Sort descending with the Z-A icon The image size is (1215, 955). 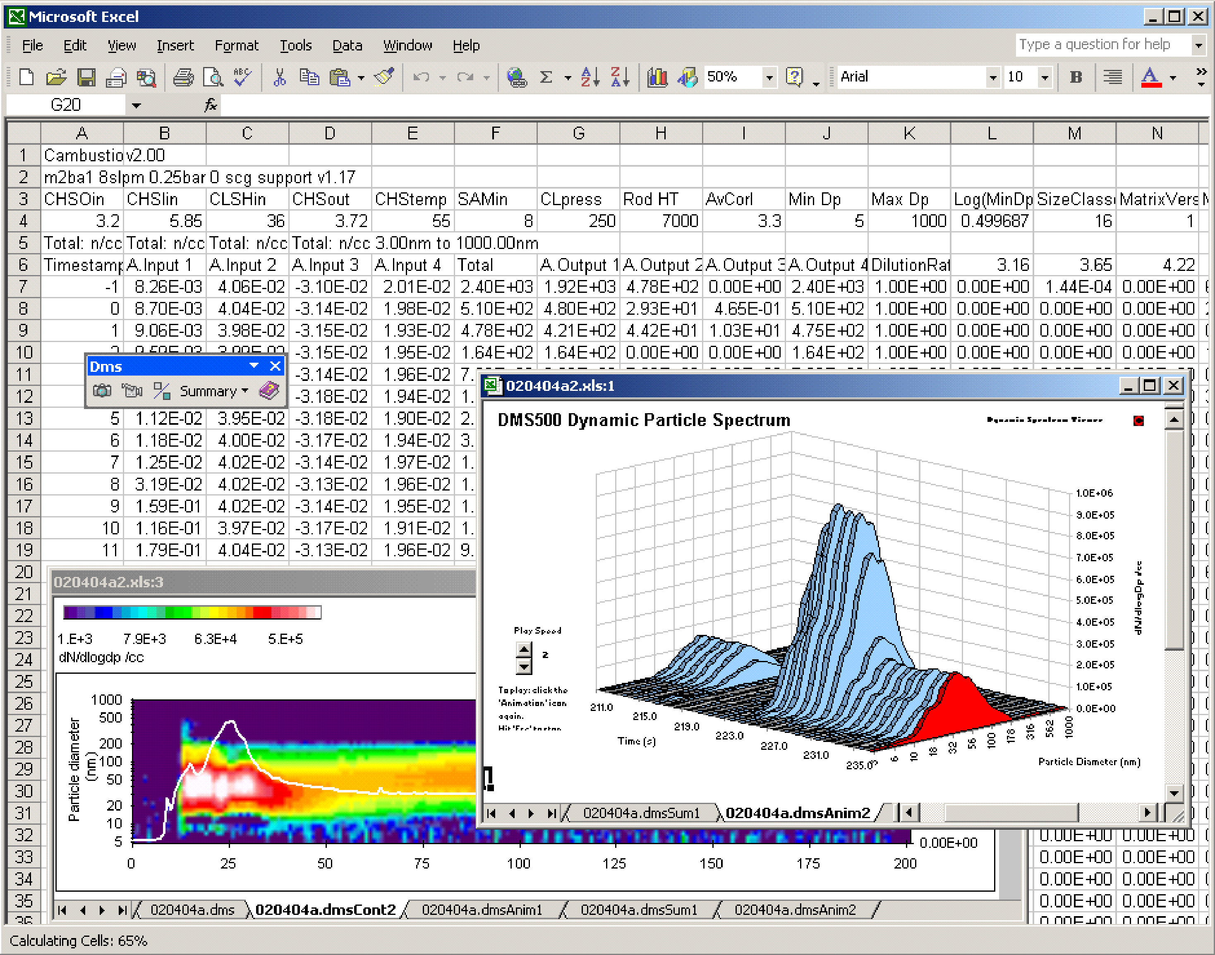[x=621, y=77]
